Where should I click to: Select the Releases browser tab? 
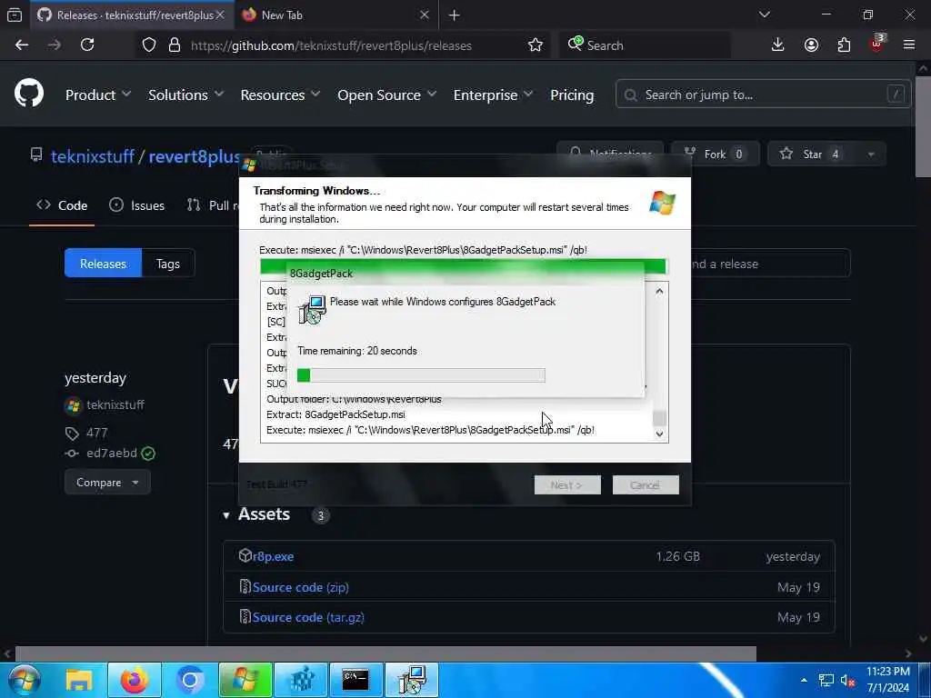point(131,15)
